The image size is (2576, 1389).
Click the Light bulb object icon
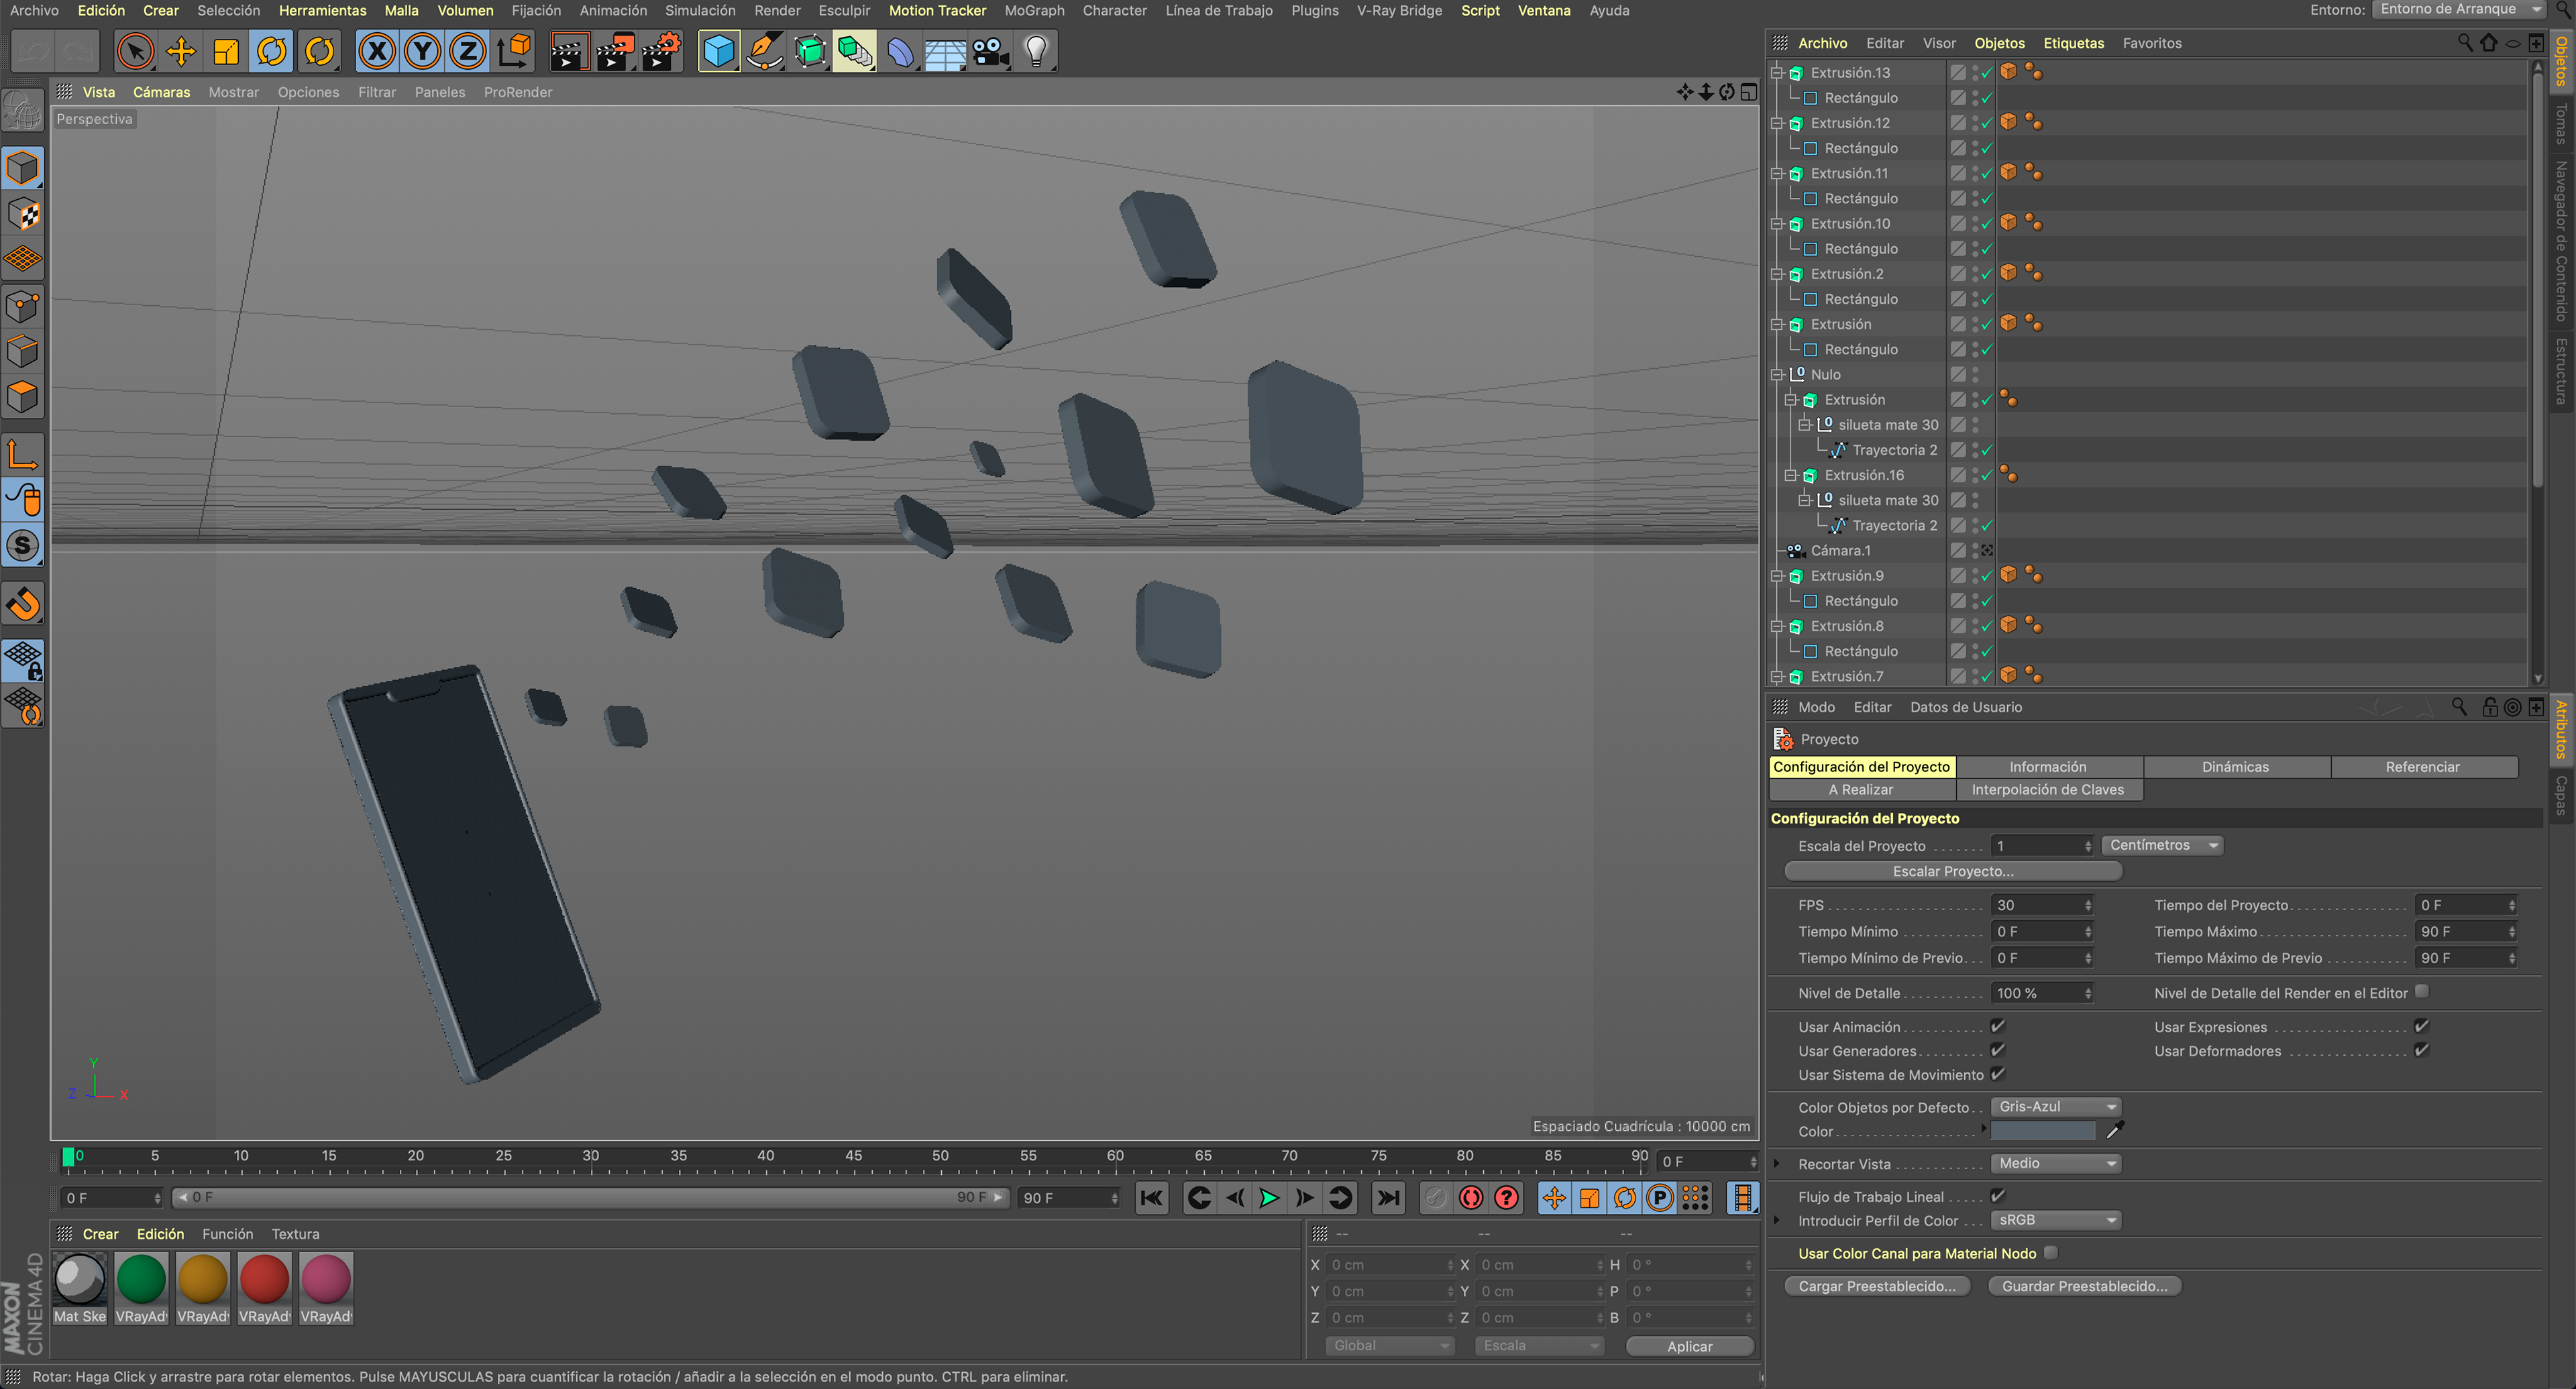click(x=1036, y=51)
